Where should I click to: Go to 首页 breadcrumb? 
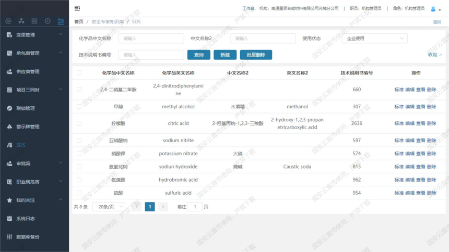79,22
